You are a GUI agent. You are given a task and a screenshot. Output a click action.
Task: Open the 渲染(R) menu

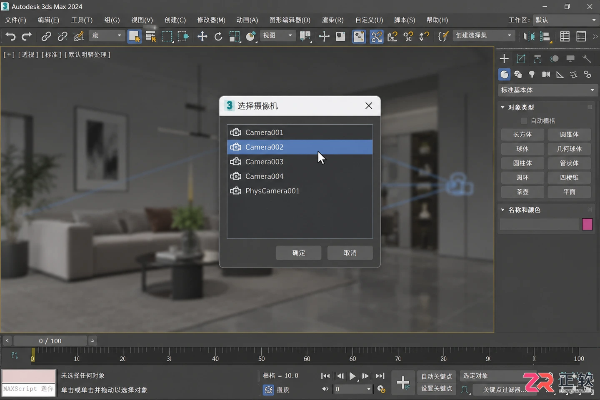(x=332, y=20)
